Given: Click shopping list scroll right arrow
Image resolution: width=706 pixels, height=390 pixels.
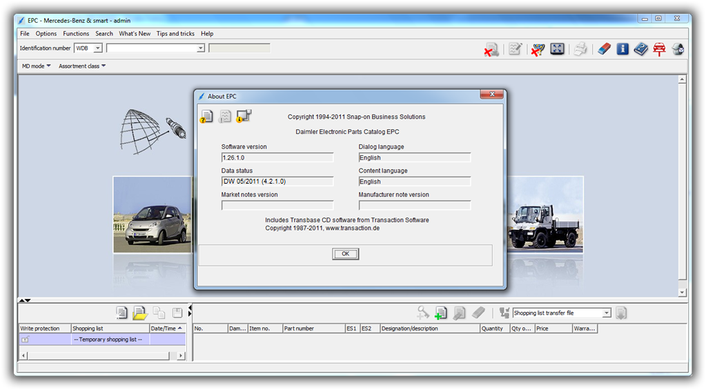Looking at the screenshot, I should point(181,355).
